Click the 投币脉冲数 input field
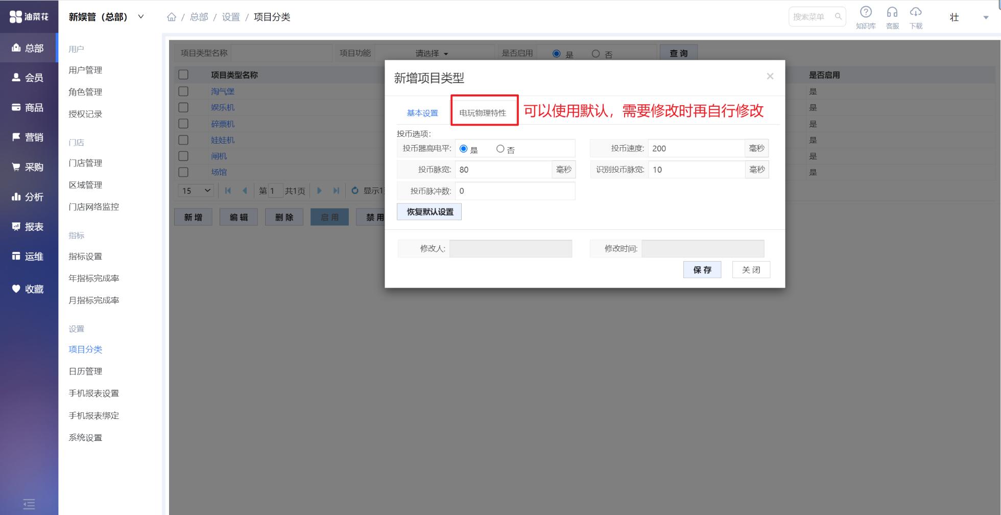Viewport: 1001px width, 515px height. tap(515, 191)
